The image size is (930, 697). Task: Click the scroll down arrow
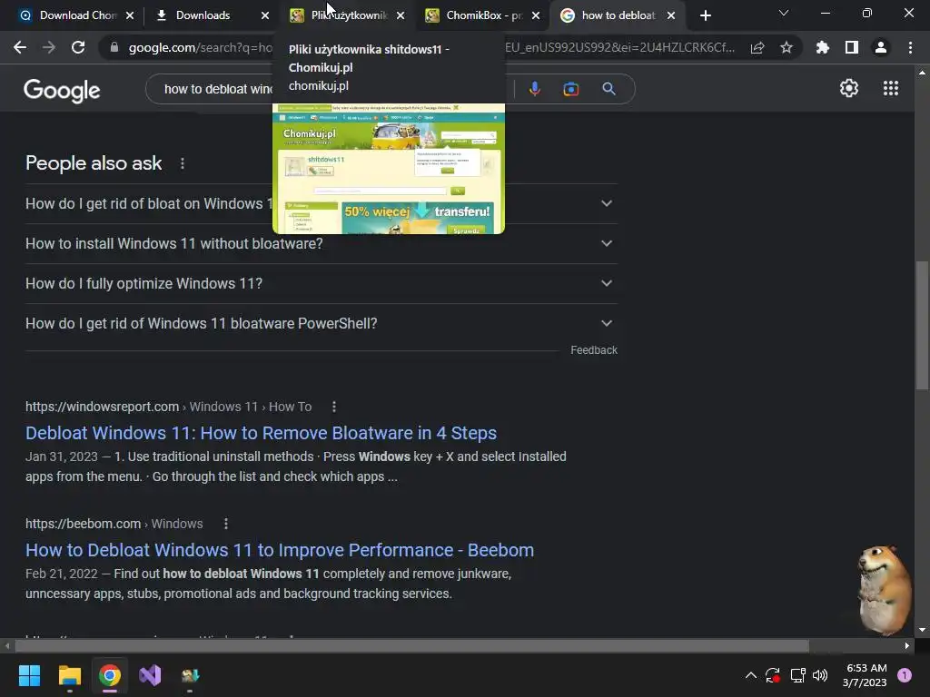pyautogui.click(x=922, y=630)
